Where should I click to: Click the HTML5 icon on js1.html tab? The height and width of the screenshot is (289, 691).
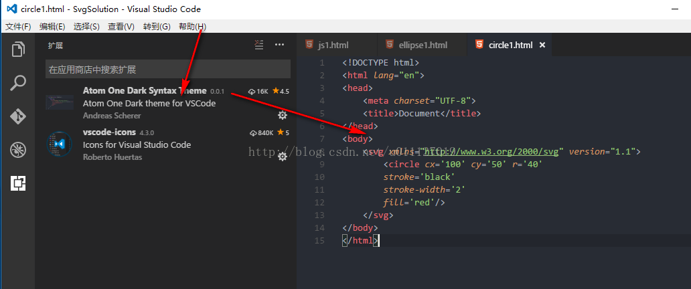click(309, 45)
